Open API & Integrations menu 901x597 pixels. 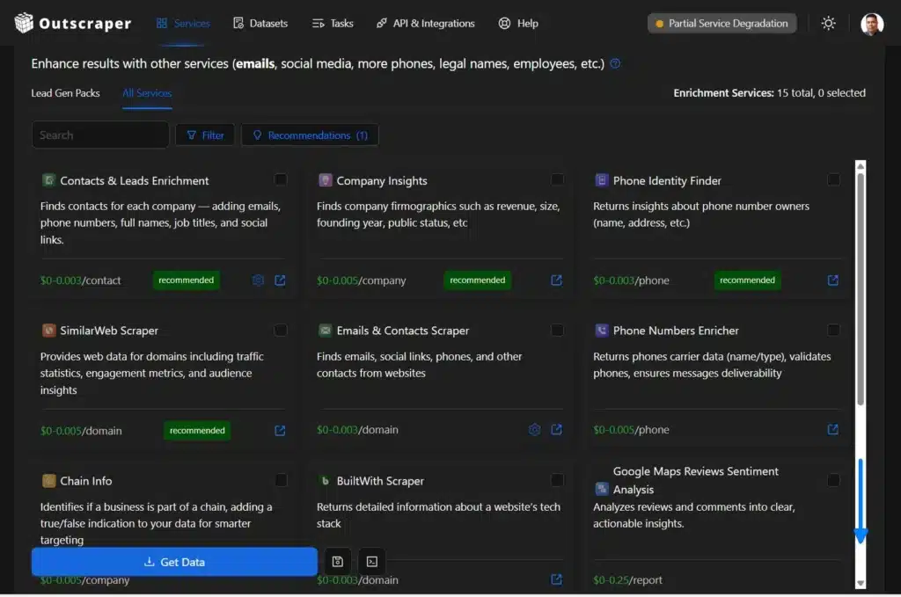click(x=426, y=23)
